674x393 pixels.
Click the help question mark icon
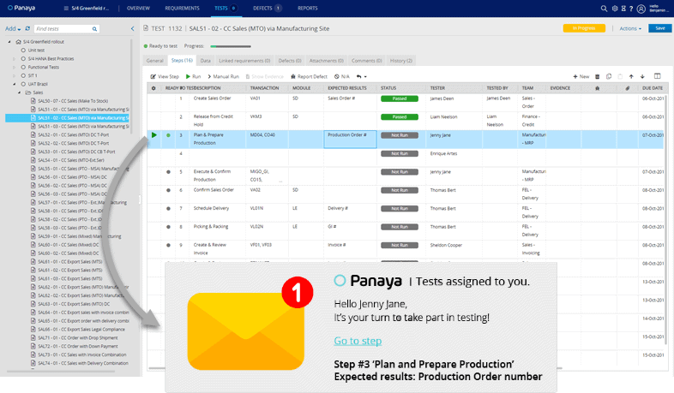click(631, 9)
